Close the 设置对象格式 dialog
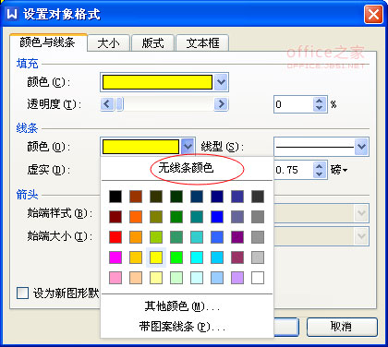The image size is (388, 347). pyautogui.click(x=373, y=14)
